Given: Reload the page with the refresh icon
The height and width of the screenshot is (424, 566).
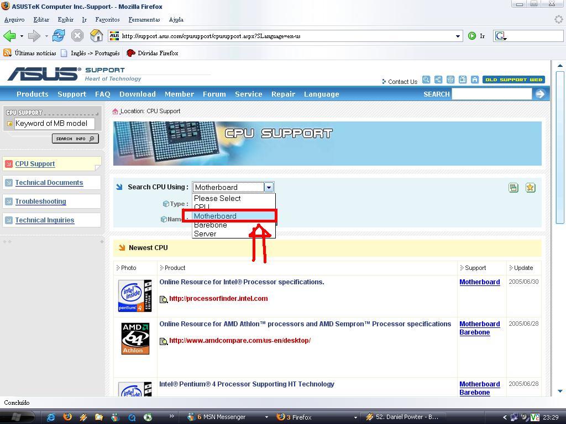Looking at the screenshot, I should 59,36.
